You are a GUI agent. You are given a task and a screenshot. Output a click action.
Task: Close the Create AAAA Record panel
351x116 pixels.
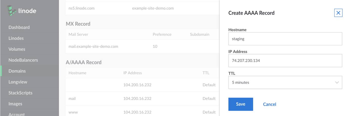338,13
